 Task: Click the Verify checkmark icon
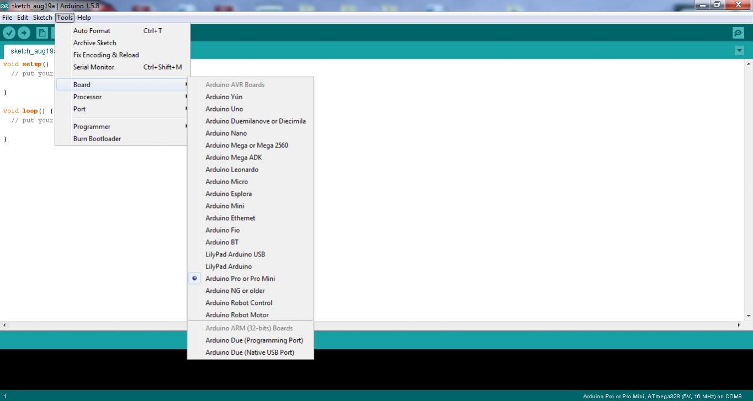tap(9, 33)
